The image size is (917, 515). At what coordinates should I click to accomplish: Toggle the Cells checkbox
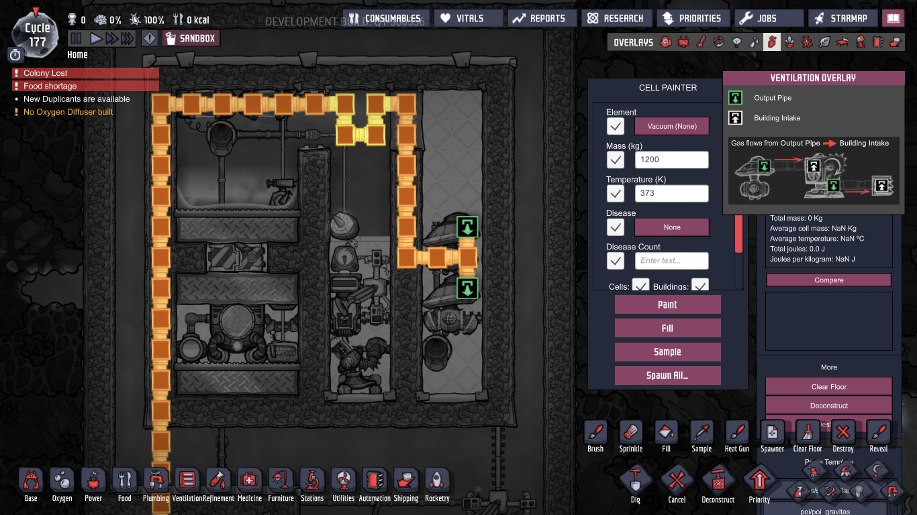click(x=641, y=286)
